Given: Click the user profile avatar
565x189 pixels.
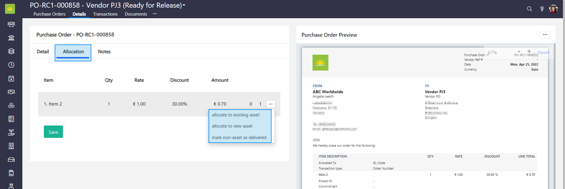Looking at the screenshot, I should click(x=554, y=9).
